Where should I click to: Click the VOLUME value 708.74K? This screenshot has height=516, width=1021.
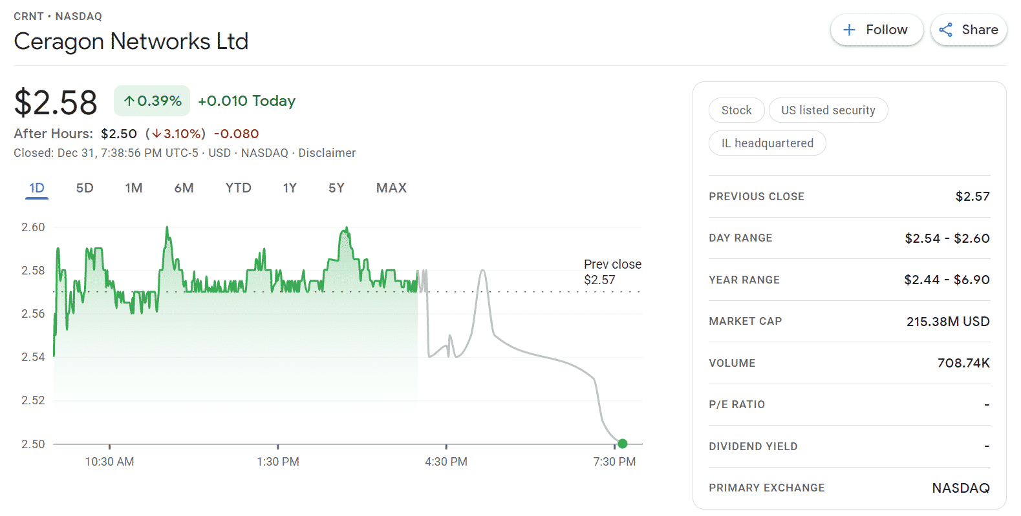[x=963, y=363]
